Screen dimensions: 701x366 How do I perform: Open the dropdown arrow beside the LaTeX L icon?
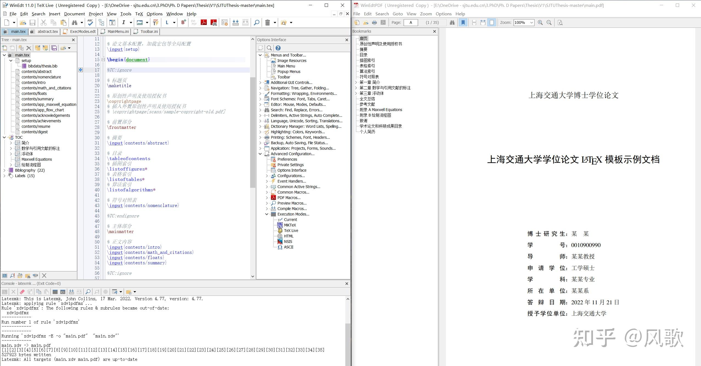pyautogui.click(x=174, y=22)
